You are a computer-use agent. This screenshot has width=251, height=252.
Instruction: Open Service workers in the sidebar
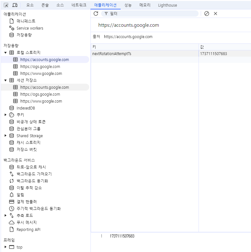coord(30,28)
